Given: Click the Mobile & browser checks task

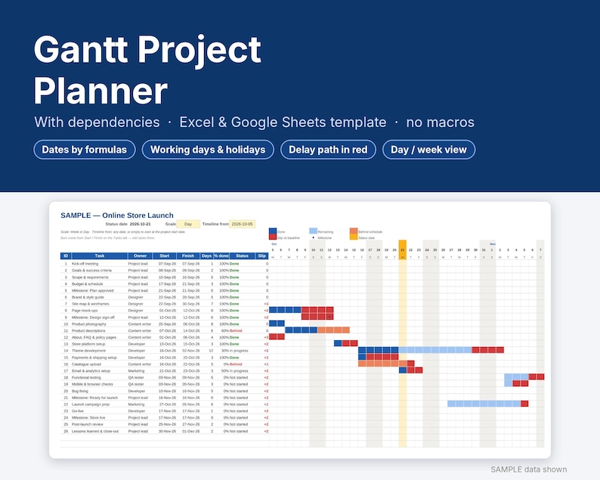Looking at the screenshot, I should (92, 384).
